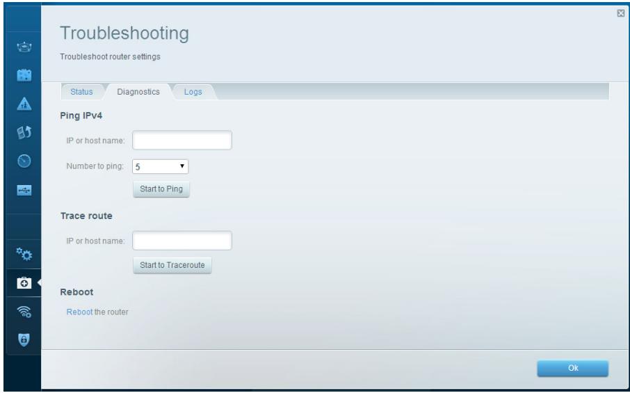Click the Reboot section heading
This screenshot has height=393, width=630.
76,292
